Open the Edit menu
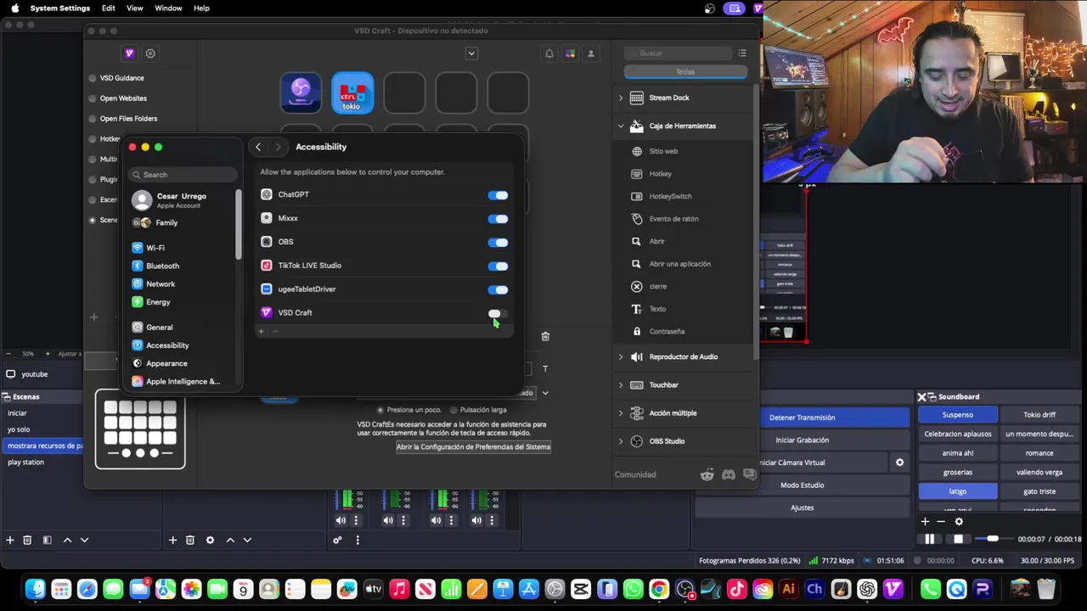Screen dimensions: 1087x611 [x=109, y=8]
